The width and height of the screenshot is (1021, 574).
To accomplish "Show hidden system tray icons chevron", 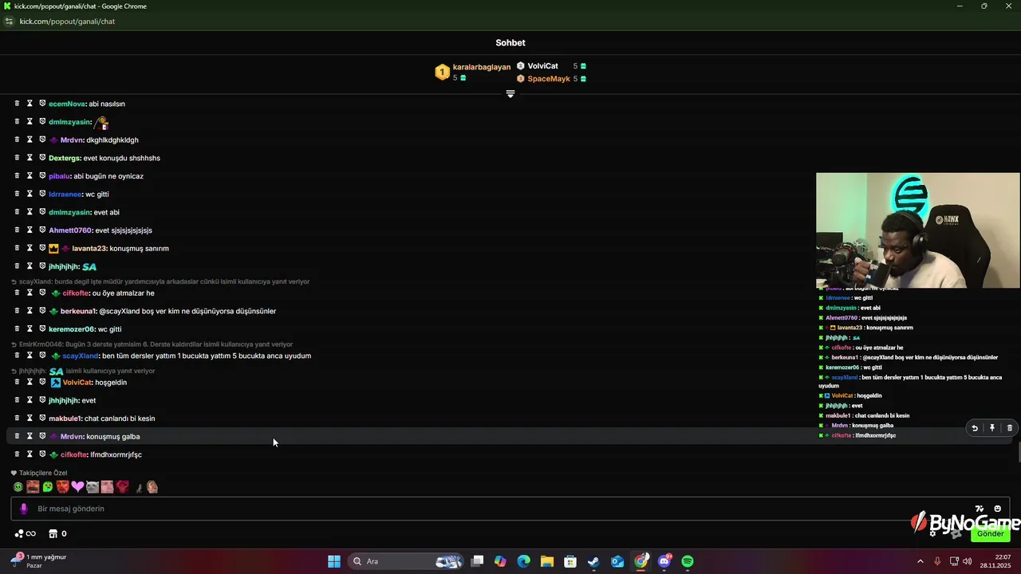I will coord(920,561).
